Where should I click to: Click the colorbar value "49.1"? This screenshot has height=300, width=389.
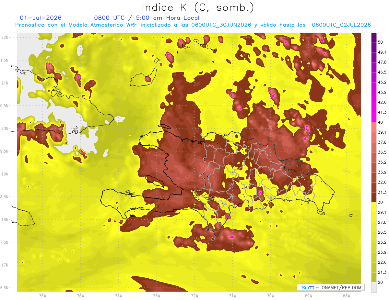click(382, 52)
